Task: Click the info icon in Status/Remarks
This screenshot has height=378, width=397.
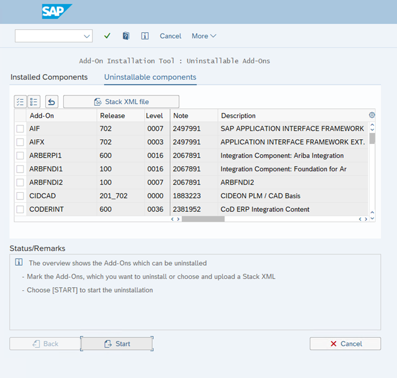Action: [x=19, y=262]
